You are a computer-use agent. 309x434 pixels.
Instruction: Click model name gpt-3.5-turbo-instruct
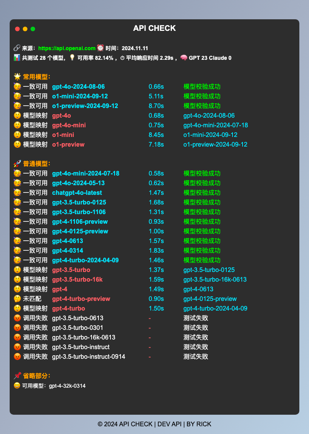[x=81, y=347]
